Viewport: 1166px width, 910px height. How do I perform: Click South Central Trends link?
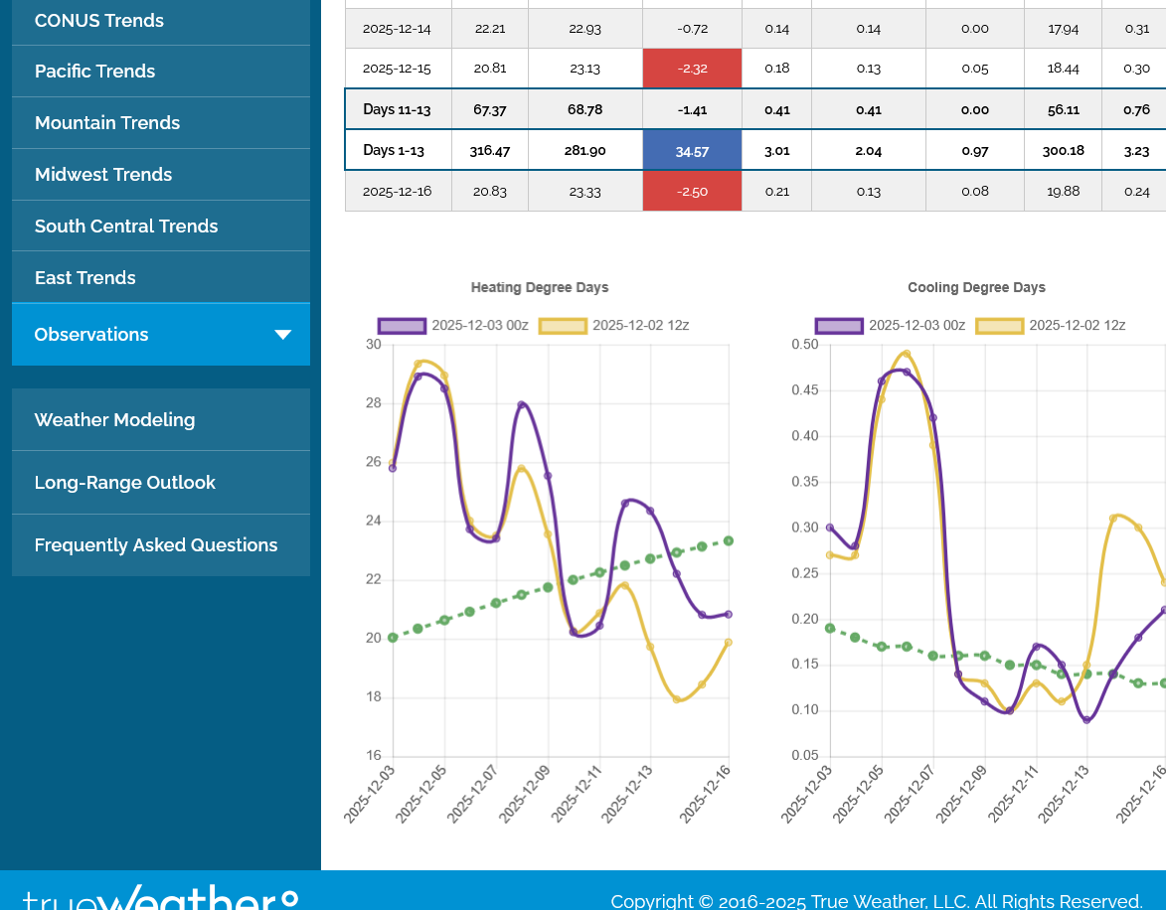126,227
